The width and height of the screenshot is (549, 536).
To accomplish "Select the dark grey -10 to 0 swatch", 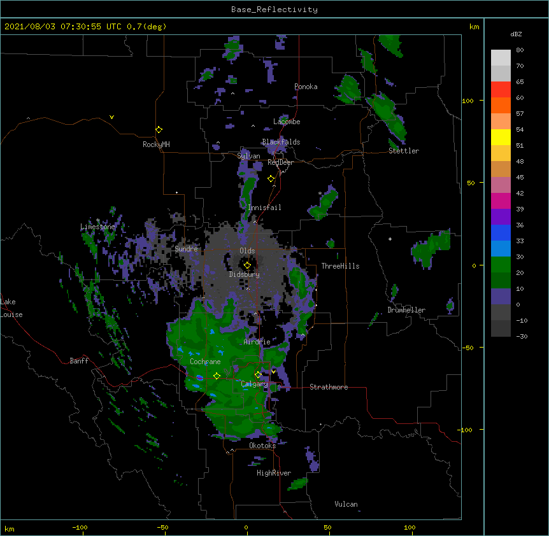I will (x=501, y=313).
